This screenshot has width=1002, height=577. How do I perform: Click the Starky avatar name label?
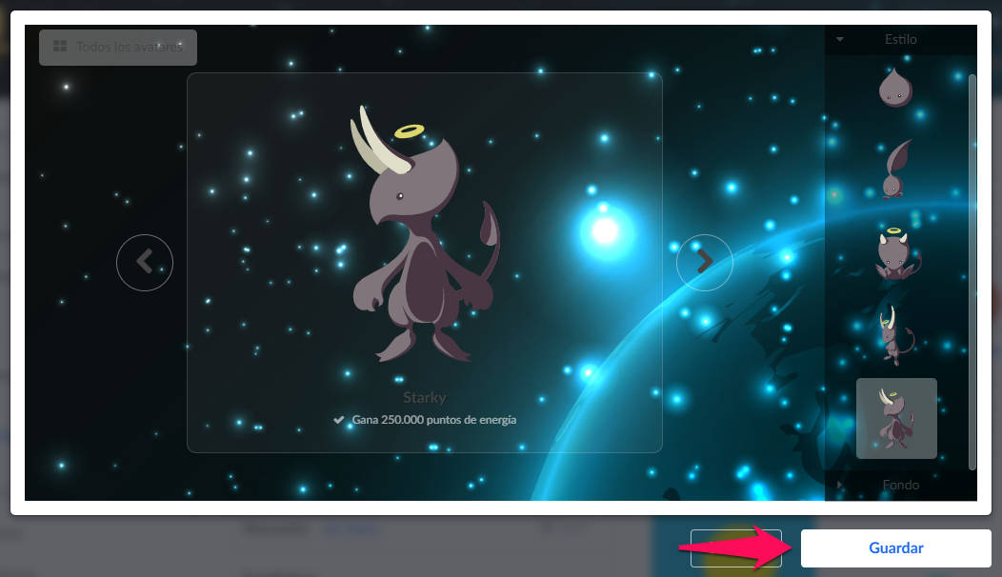[424, 397]
